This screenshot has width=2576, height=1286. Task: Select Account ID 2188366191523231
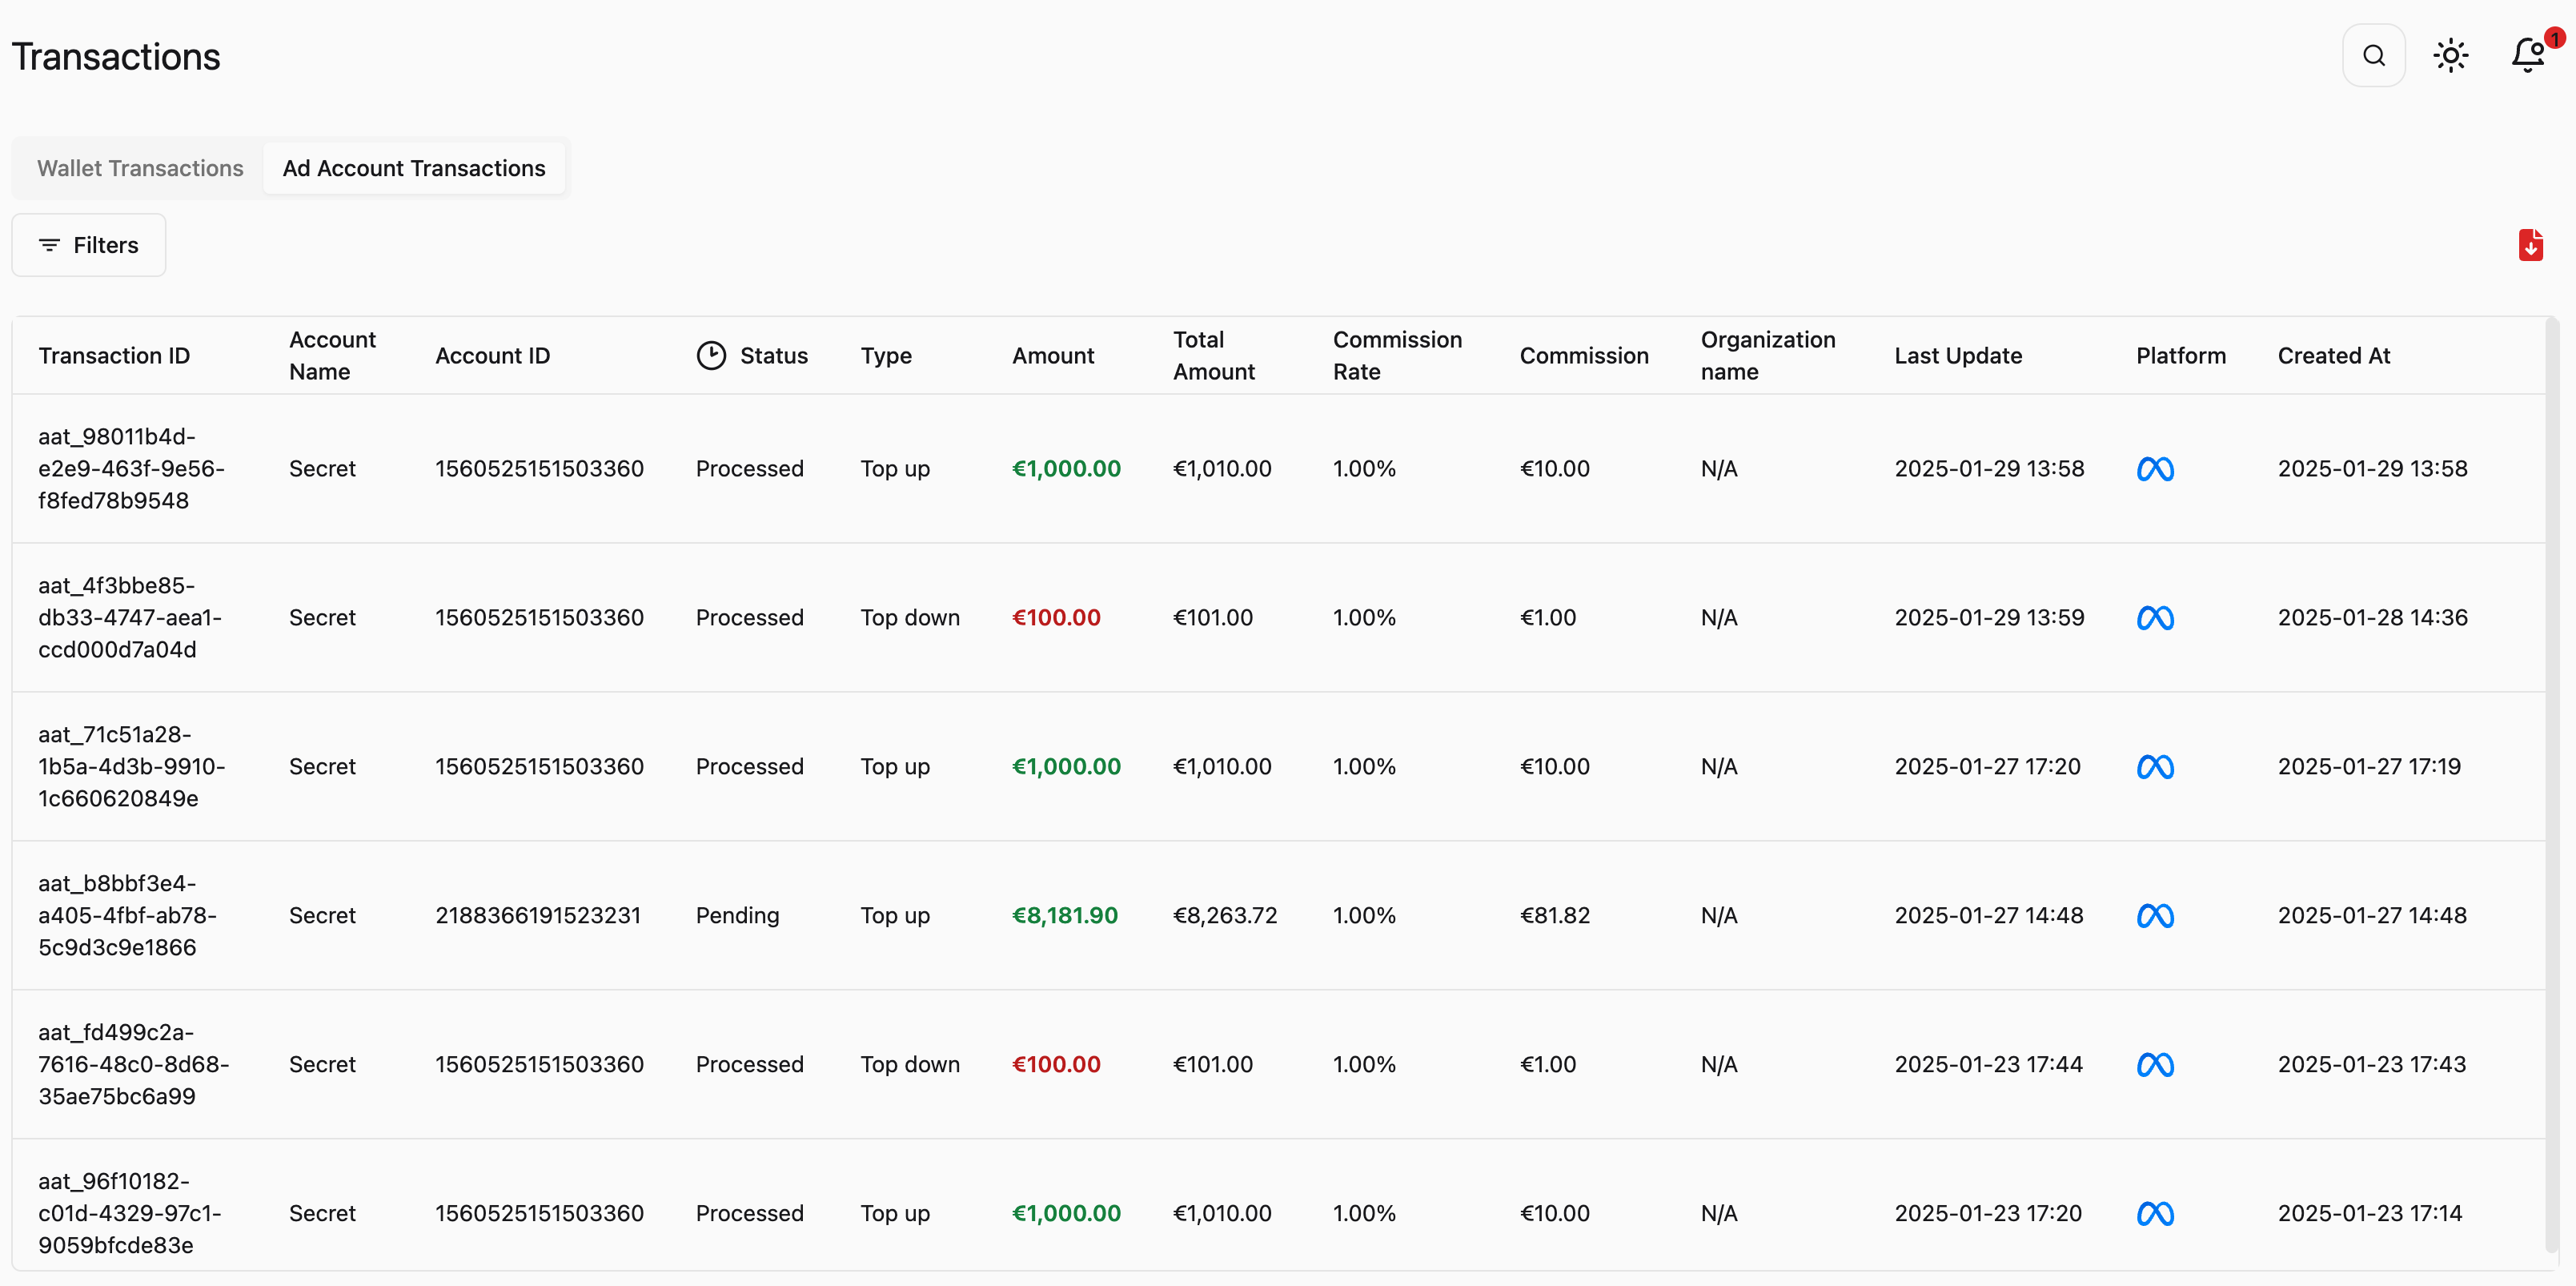pyautogui.click(x=538, y=915)
